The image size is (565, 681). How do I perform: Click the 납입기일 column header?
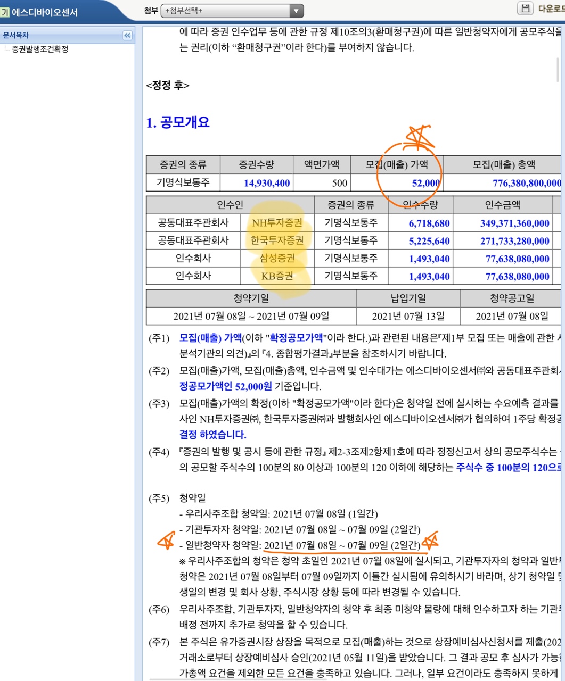[408, 298]
